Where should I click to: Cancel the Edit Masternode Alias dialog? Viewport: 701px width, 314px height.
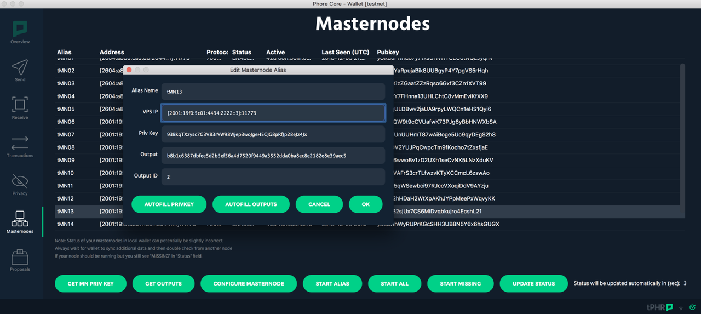[x=319, y=204]
